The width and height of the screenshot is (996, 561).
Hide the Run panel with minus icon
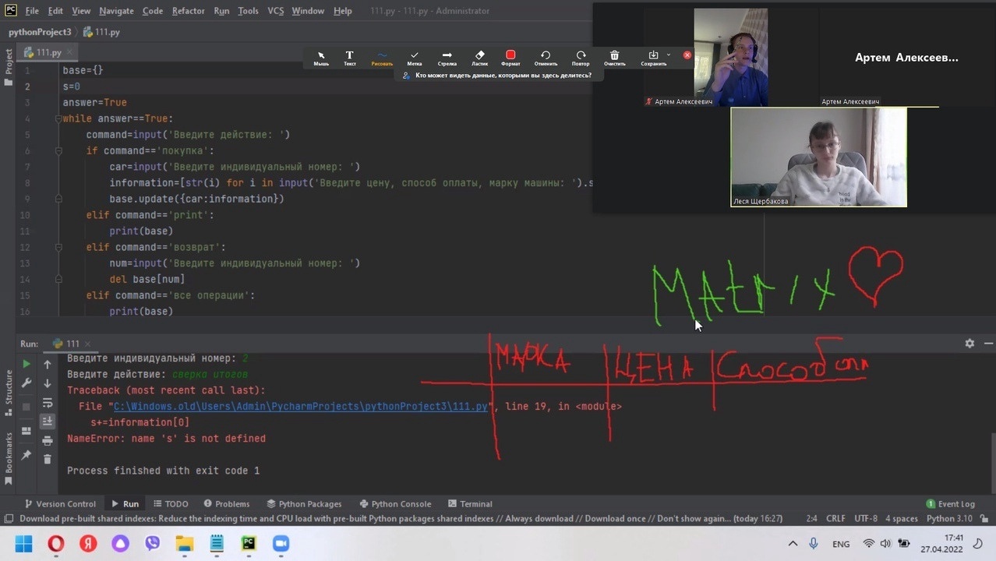[988, 343]
